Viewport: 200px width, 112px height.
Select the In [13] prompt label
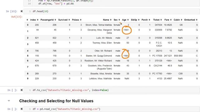tap(12, 12)
